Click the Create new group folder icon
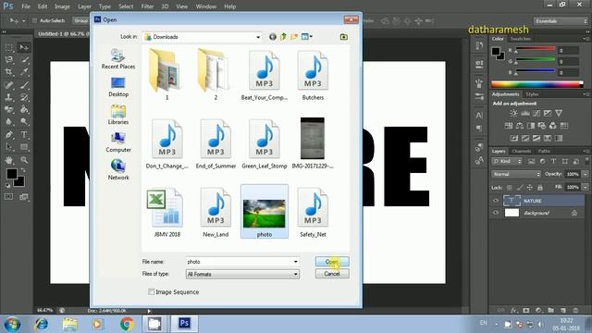 551,311
